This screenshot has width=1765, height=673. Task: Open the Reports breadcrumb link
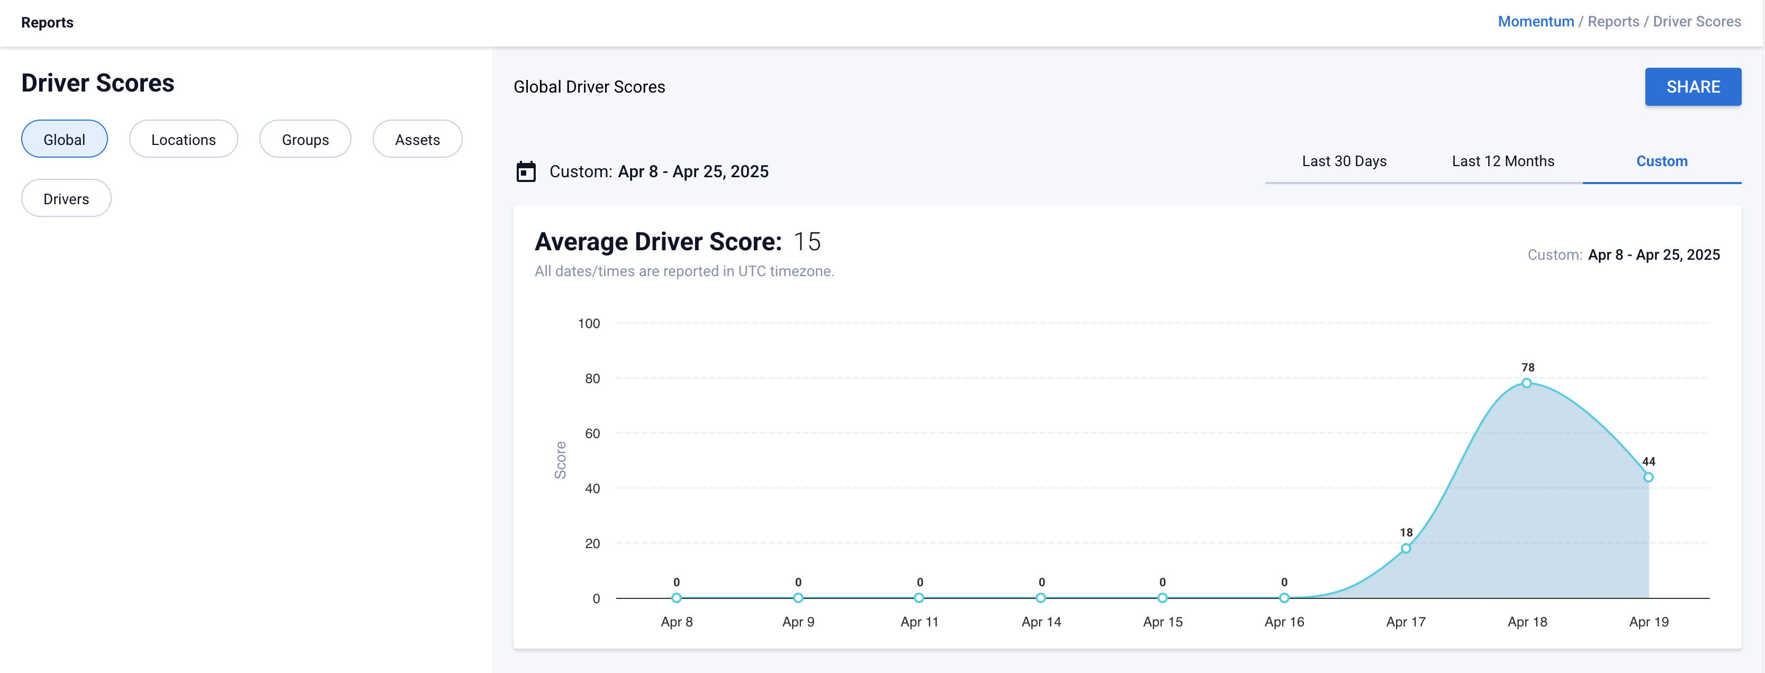point(1613,22)
